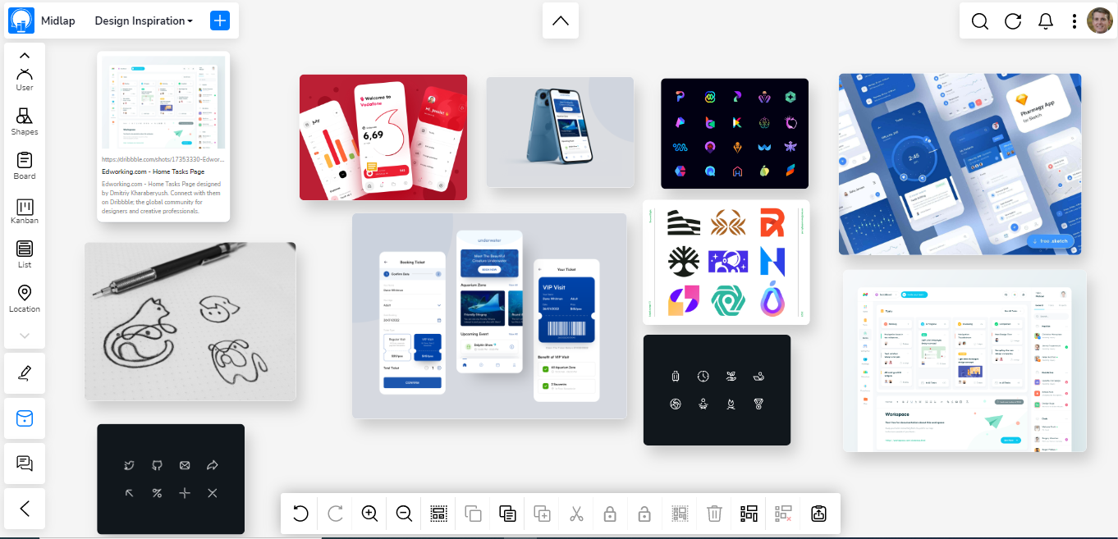Select the Board tool in the sidebar

pos(24,166)
